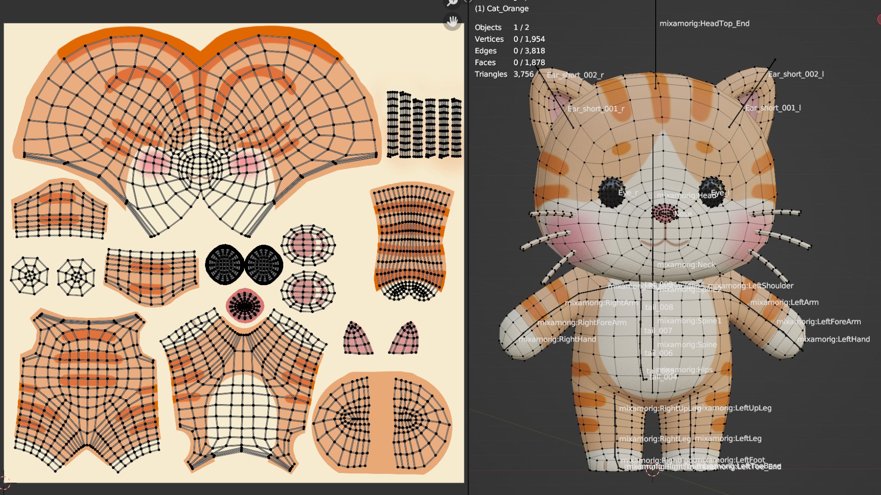Activate the zoom magnifier gizmo in UV editor
The width and height of the screenshot is (881, 495).
(452, 3)
